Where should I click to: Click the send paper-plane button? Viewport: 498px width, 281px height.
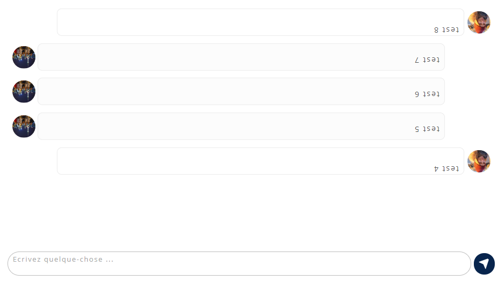484,263
